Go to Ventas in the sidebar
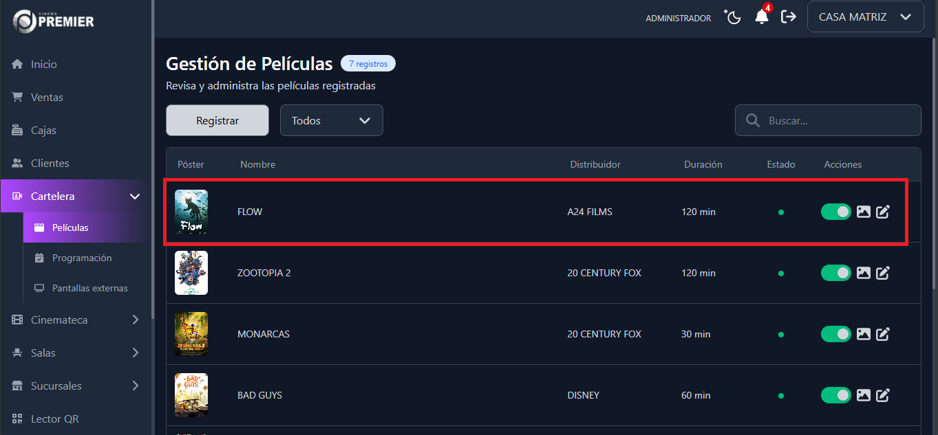This screenshot has height=435, width=938. 47,98
